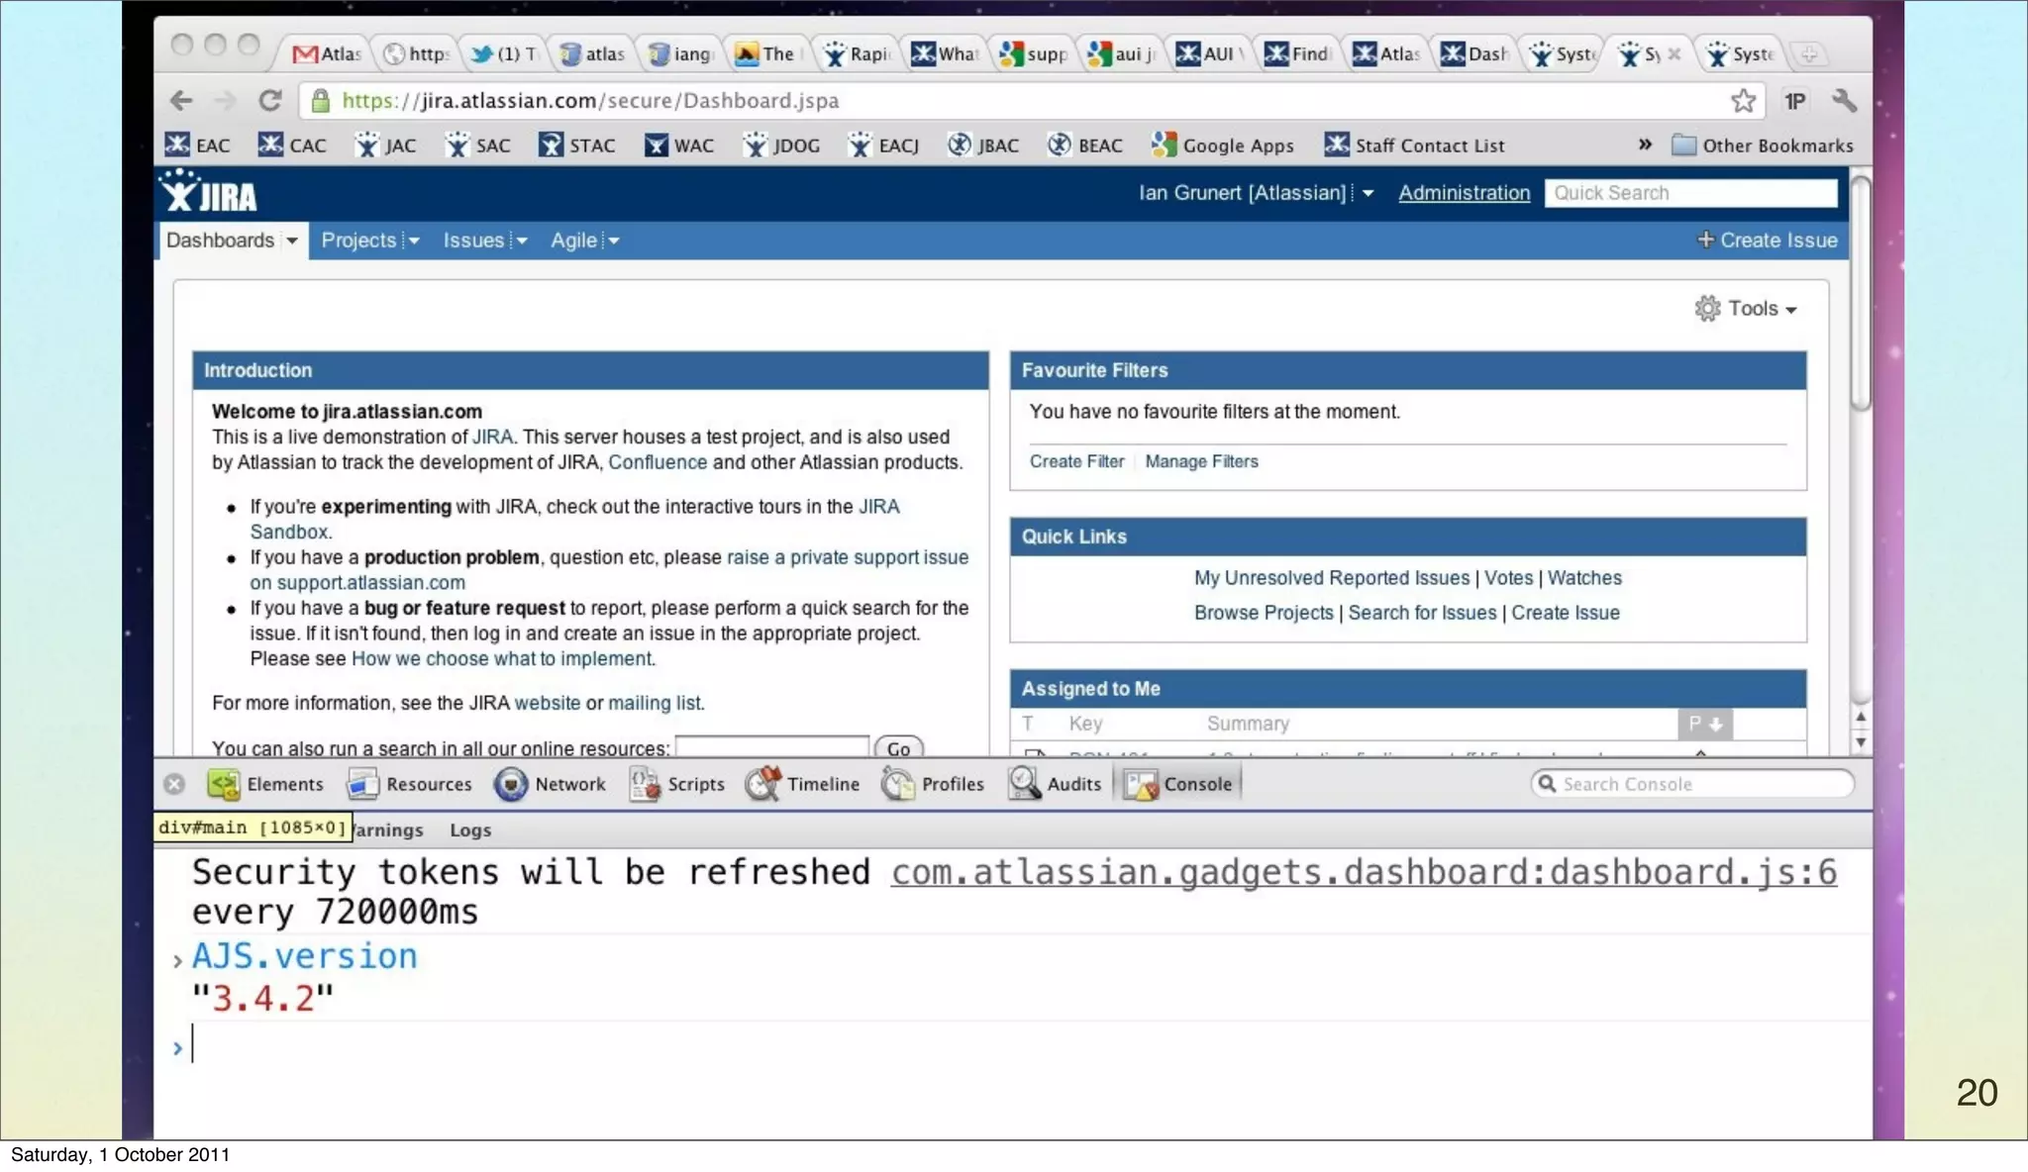This screenshot has height=1172, width=2028.
Task: Select the Logs console filter tab
Action: coord(469,830)
